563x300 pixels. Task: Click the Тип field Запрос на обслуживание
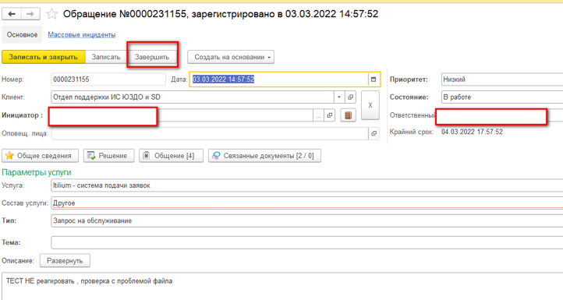coord(307,221)
